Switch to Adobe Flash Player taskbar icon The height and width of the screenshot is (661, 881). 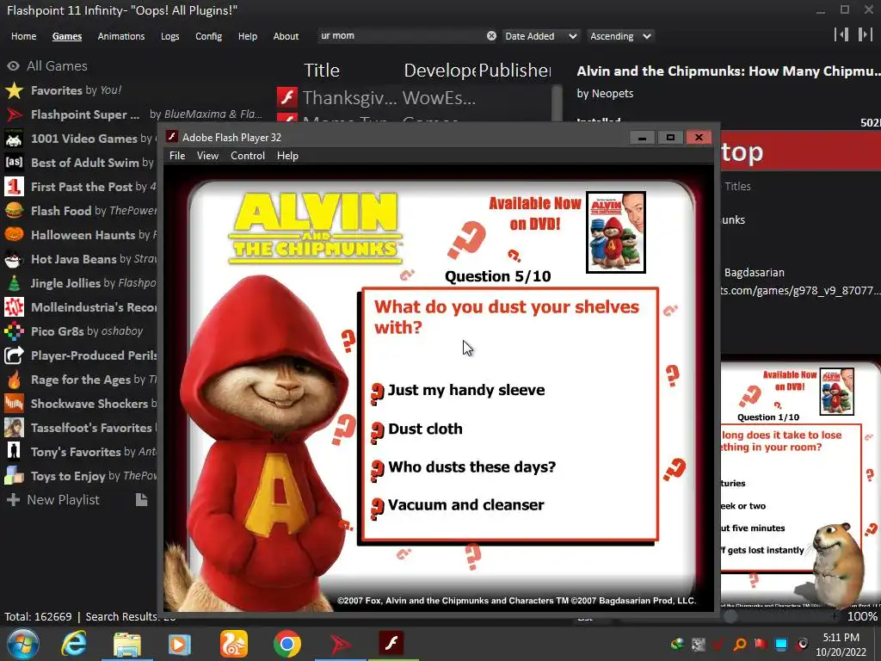pos(391,643)
